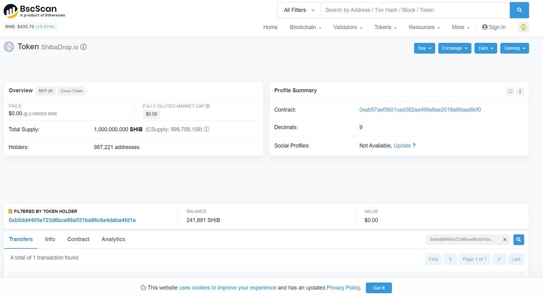The width and height of the screenshot is (543, 297).
Task: Click the info icon after CSupply value
Action: coord(207,129)
